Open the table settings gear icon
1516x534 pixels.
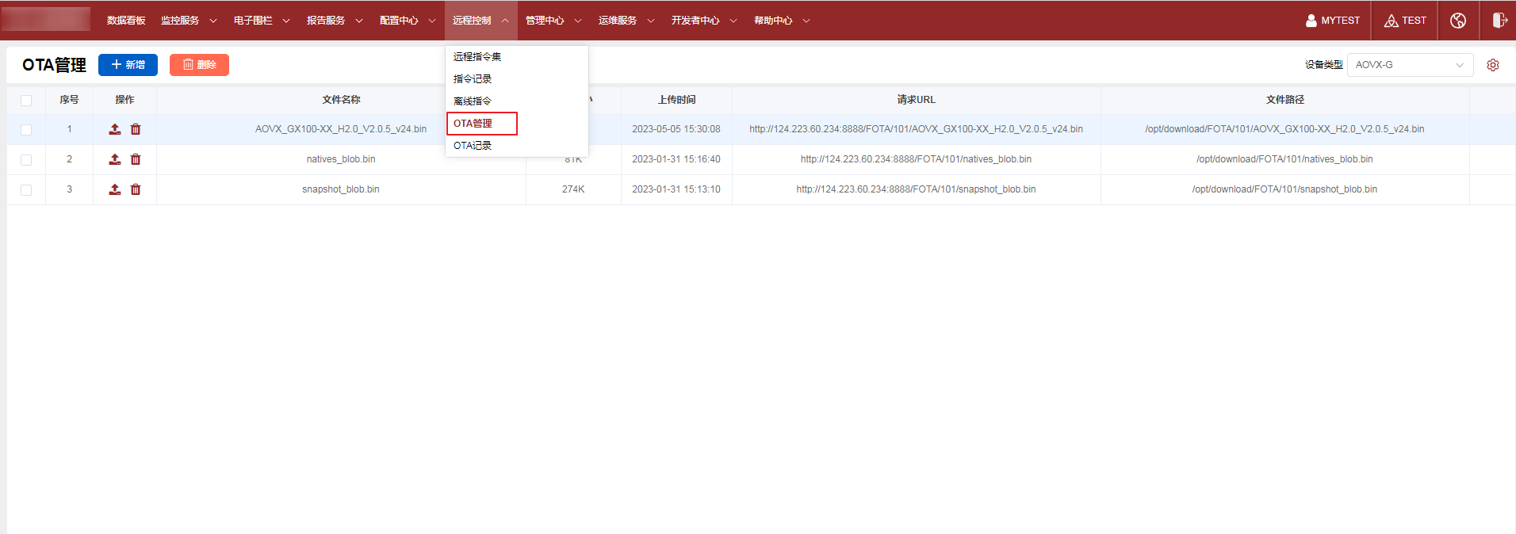1493,65
